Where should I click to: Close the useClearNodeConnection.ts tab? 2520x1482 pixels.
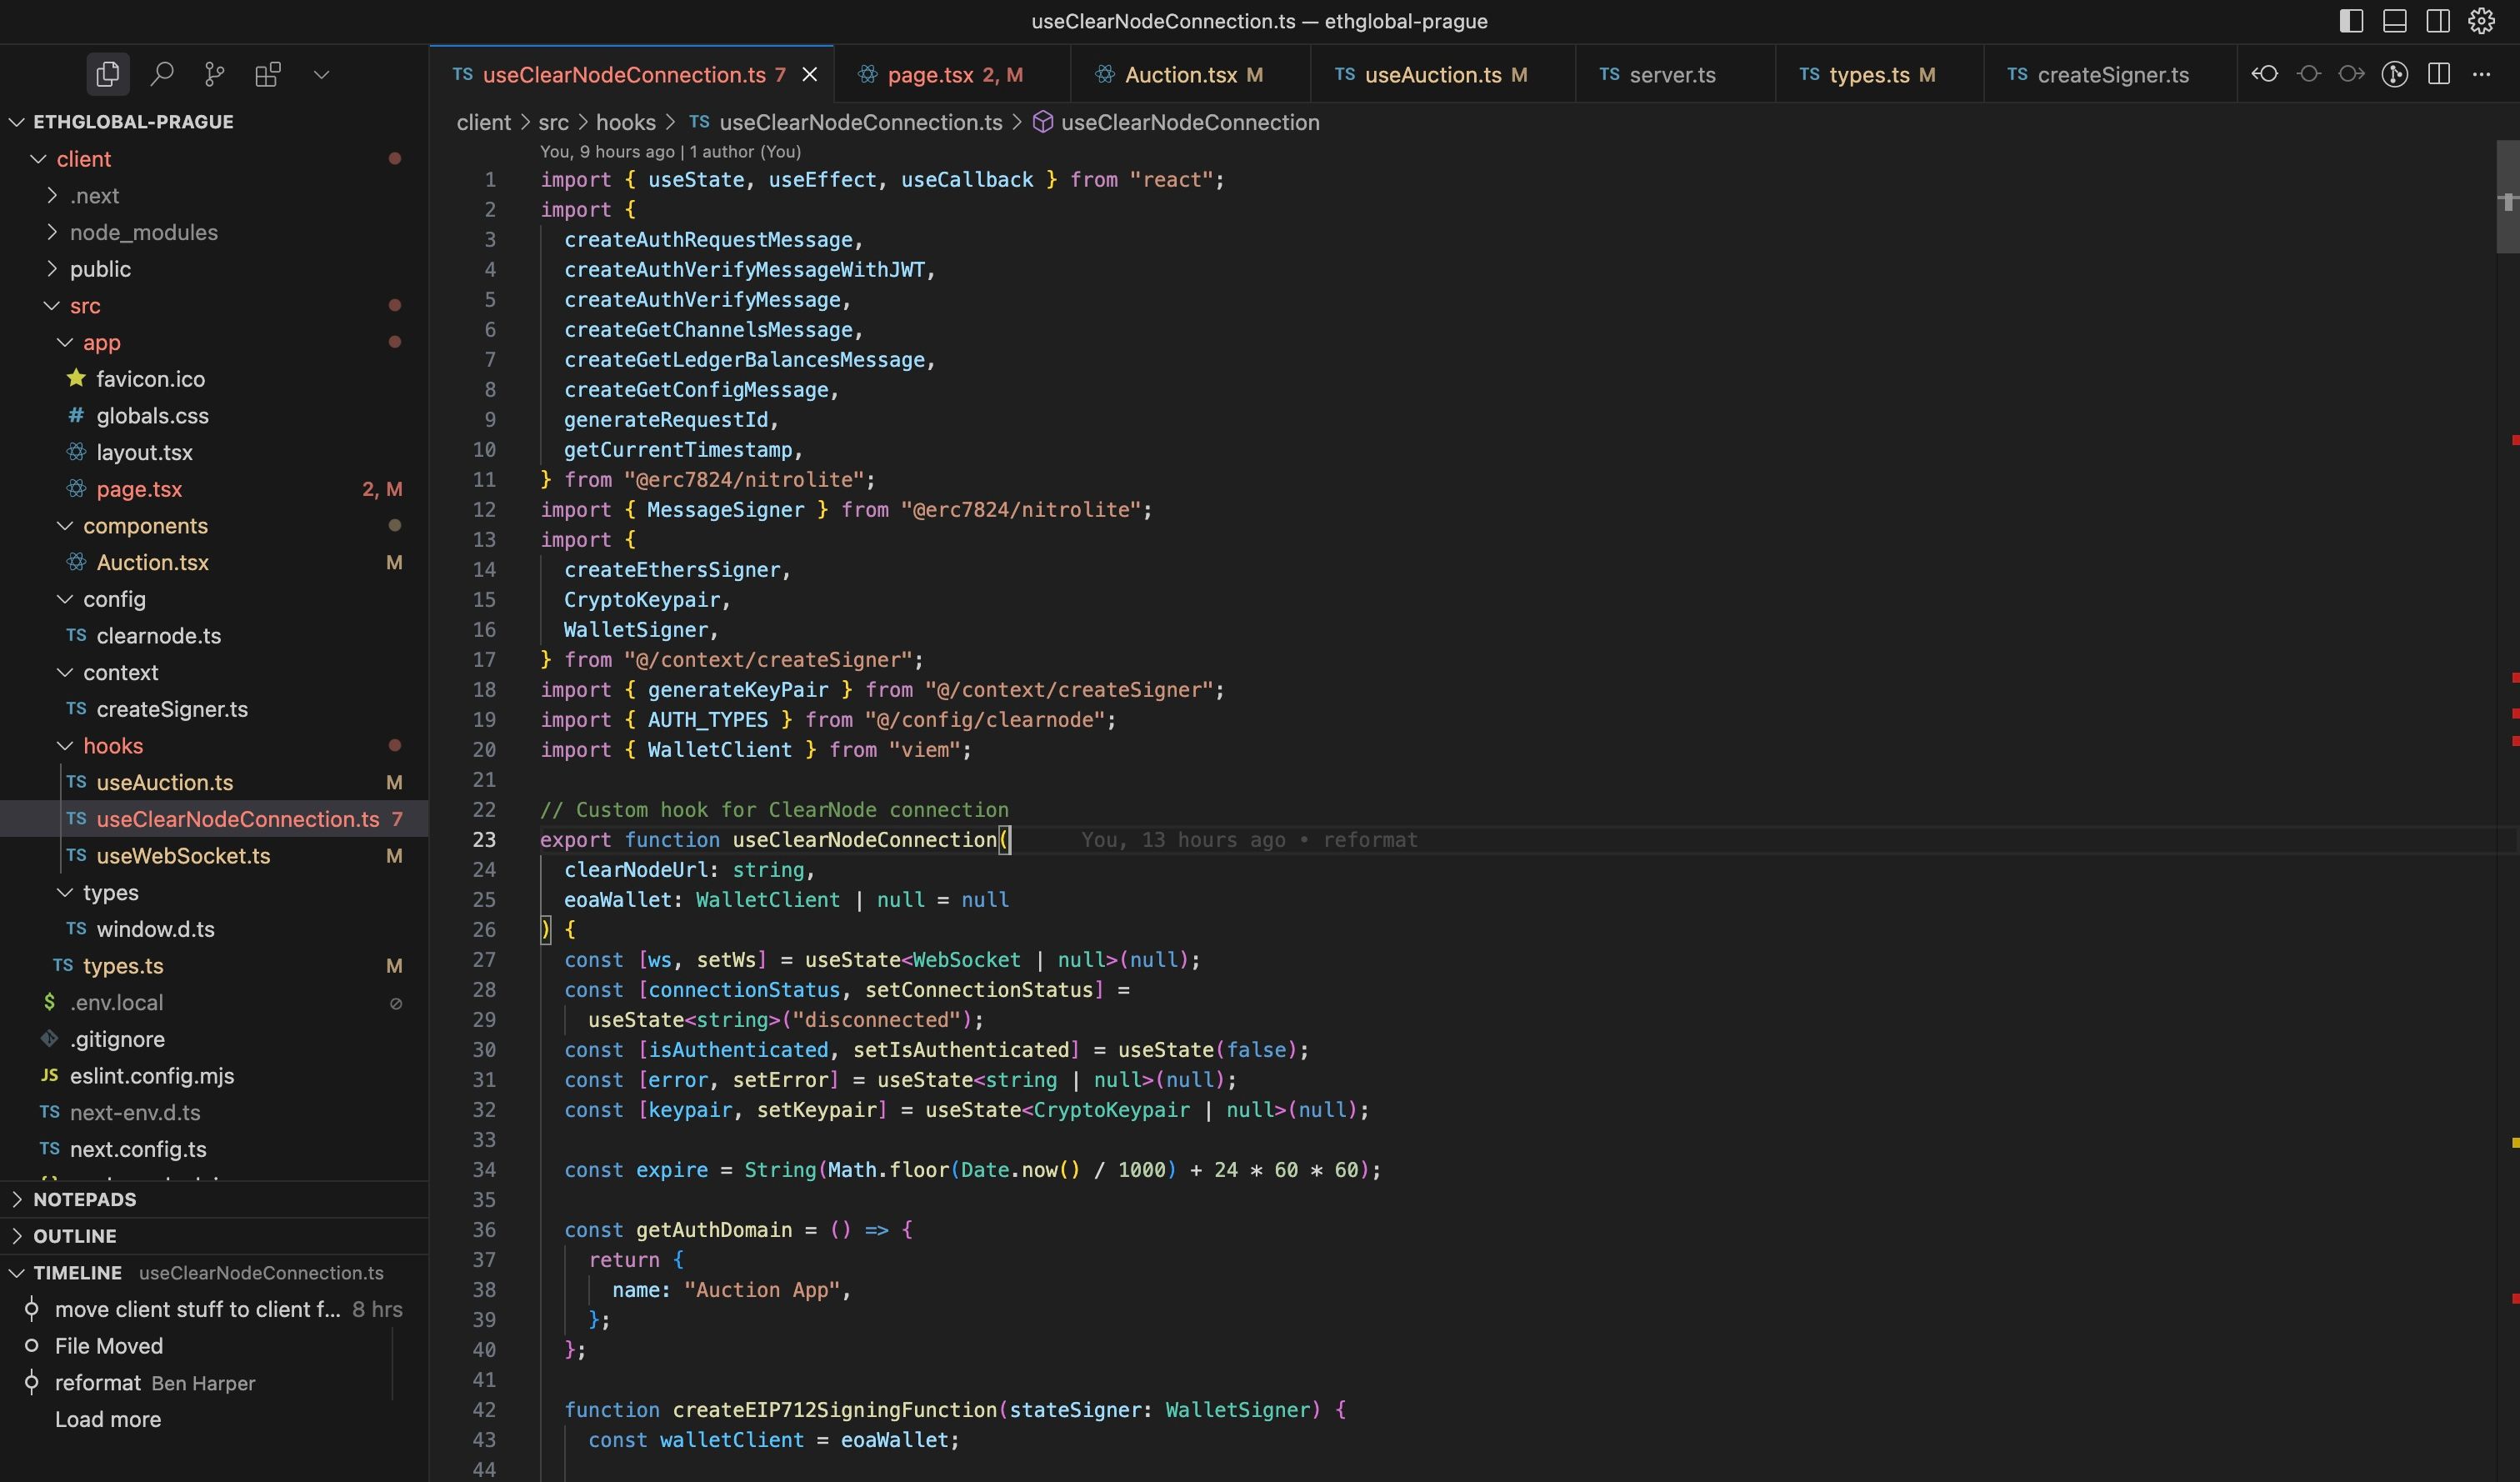[810, 75]
